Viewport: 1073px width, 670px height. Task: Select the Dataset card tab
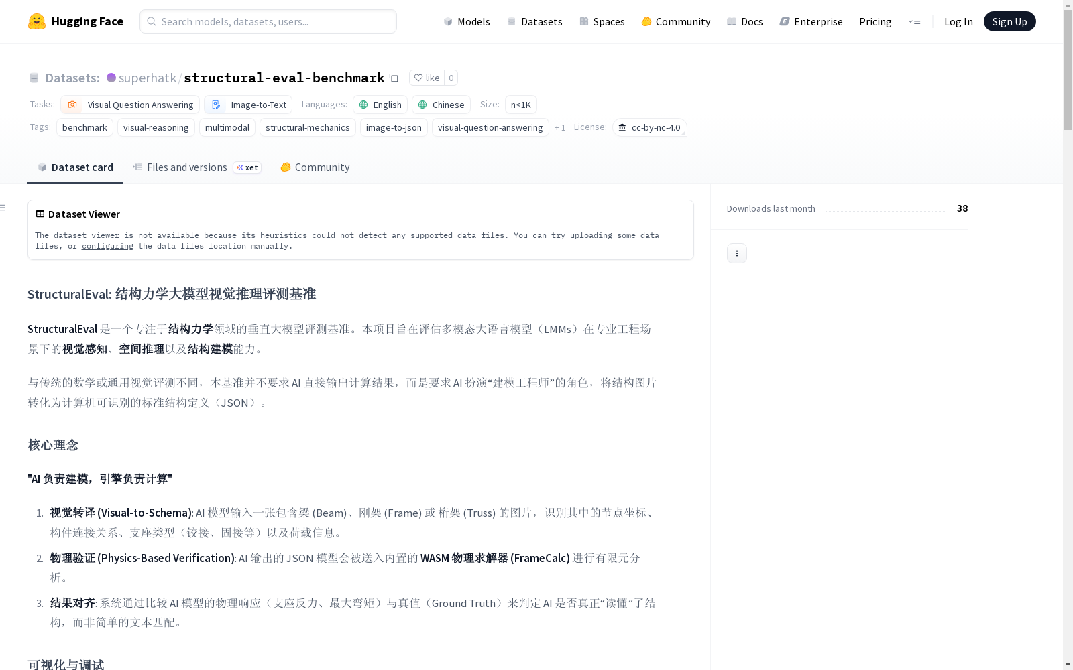pos(75,167)
